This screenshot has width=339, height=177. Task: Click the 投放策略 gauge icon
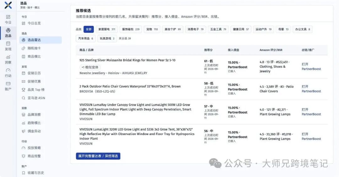[x=24, y=148]
